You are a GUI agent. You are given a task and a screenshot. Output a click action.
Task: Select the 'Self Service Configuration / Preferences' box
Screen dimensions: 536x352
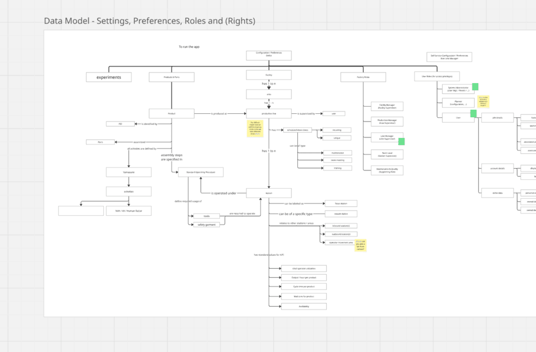(x=449, y=57)
